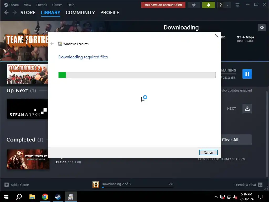Switch to the LIBRARY tab
Viewport: 269px width, 202px height.
[51, 13]
